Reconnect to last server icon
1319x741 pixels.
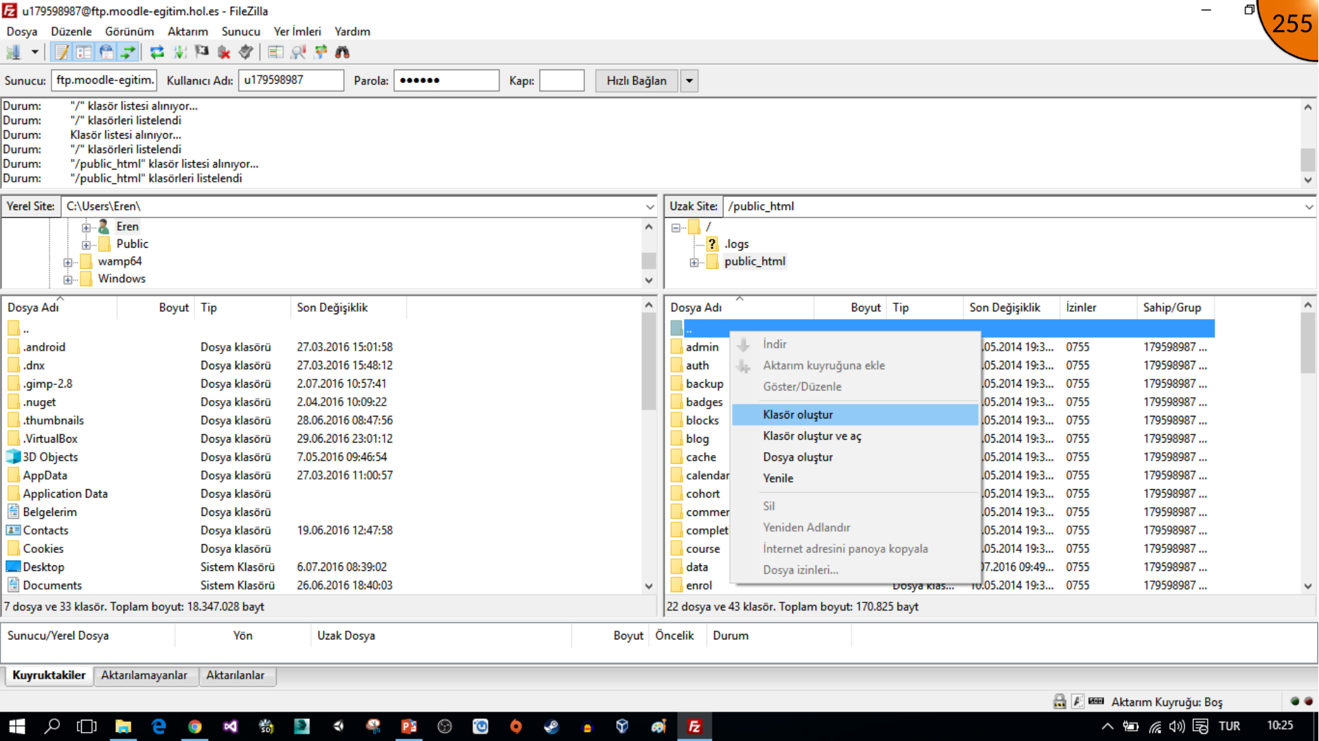[246, 52]
